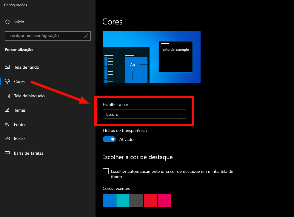
Task: Disable the Efeitos de transparência toggle
Action: pos(109,139)
